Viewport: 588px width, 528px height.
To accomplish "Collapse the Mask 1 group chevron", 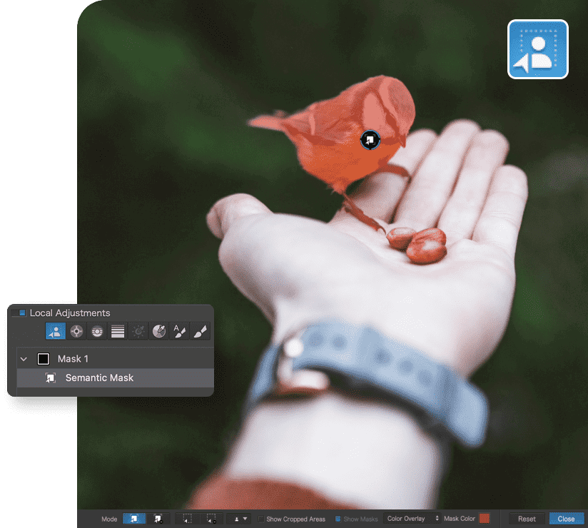I will pos(24,359).
